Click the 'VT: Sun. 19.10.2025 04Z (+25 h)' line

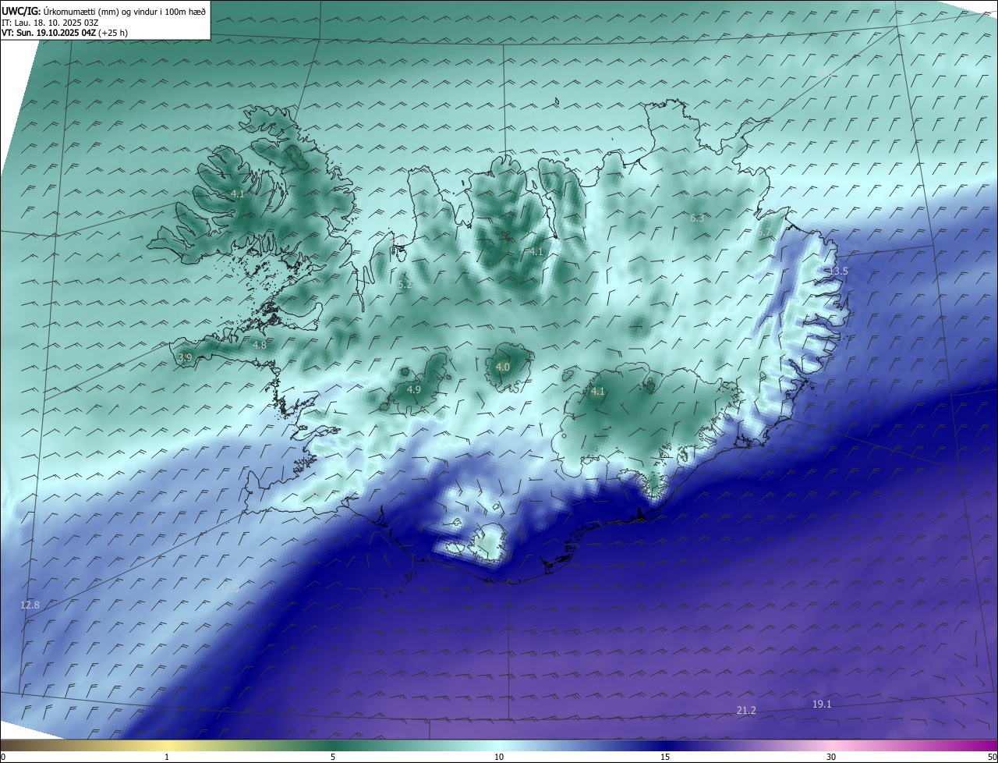tap(66, 34)
